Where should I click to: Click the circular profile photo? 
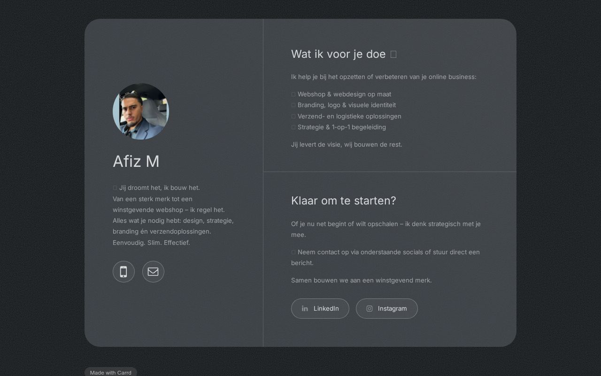point(141,111)
